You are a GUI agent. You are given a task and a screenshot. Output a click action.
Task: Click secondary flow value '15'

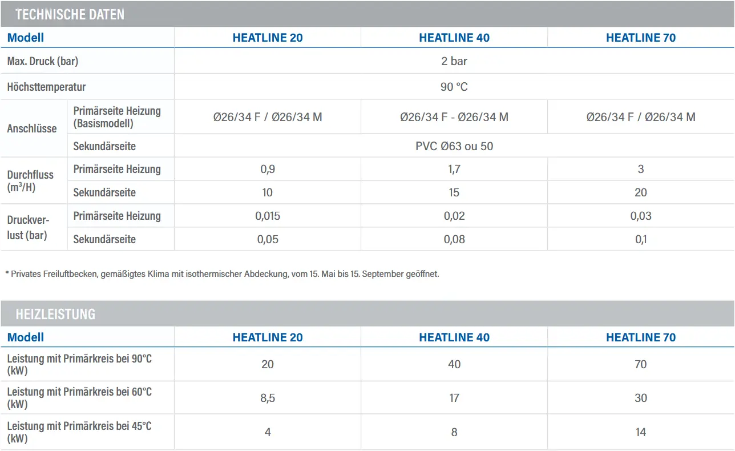coord(454,192)
